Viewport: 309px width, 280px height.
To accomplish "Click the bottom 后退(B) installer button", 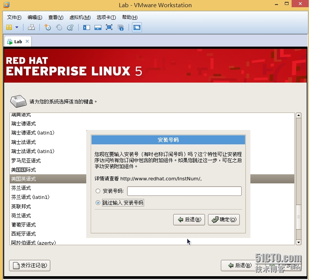I will click(240, 265).
